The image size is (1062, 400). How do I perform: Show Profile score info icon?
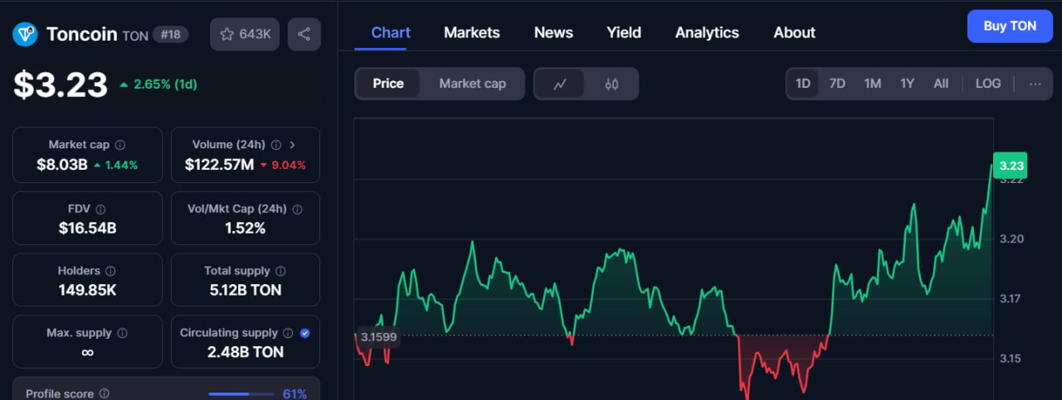coord(104,394)
